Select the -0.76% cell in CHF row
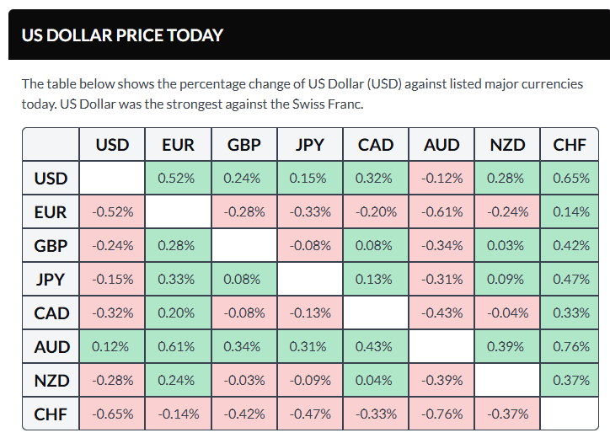 tap(441, 414)
